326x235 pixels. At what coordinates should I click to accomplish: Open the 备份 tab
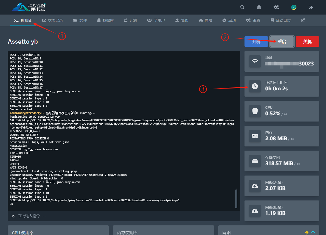[x=182, y=20]
